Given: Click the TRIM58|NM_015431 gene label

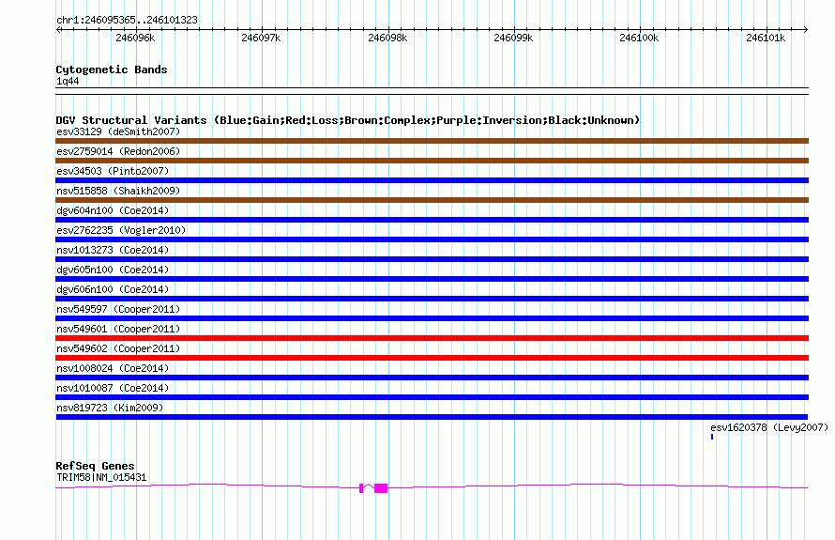Looking at the screenshot, I should (x=101, y=478).
